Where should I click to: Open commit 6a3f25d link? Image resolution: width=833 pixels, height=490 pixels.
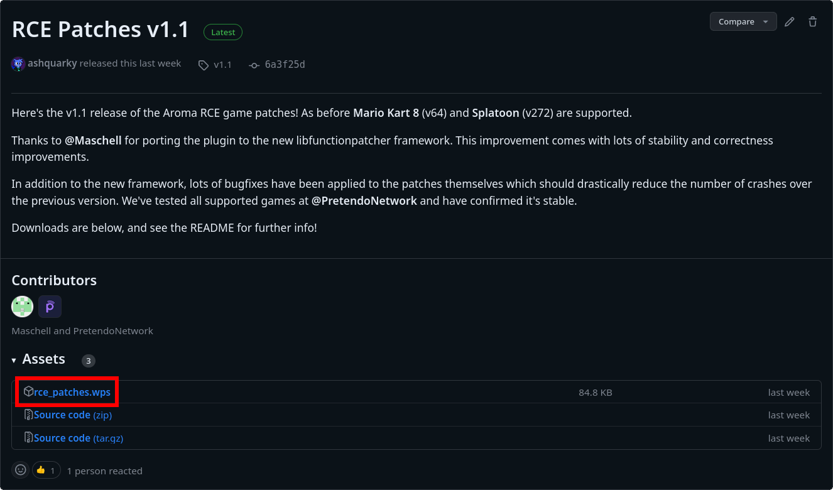(285, 64)
